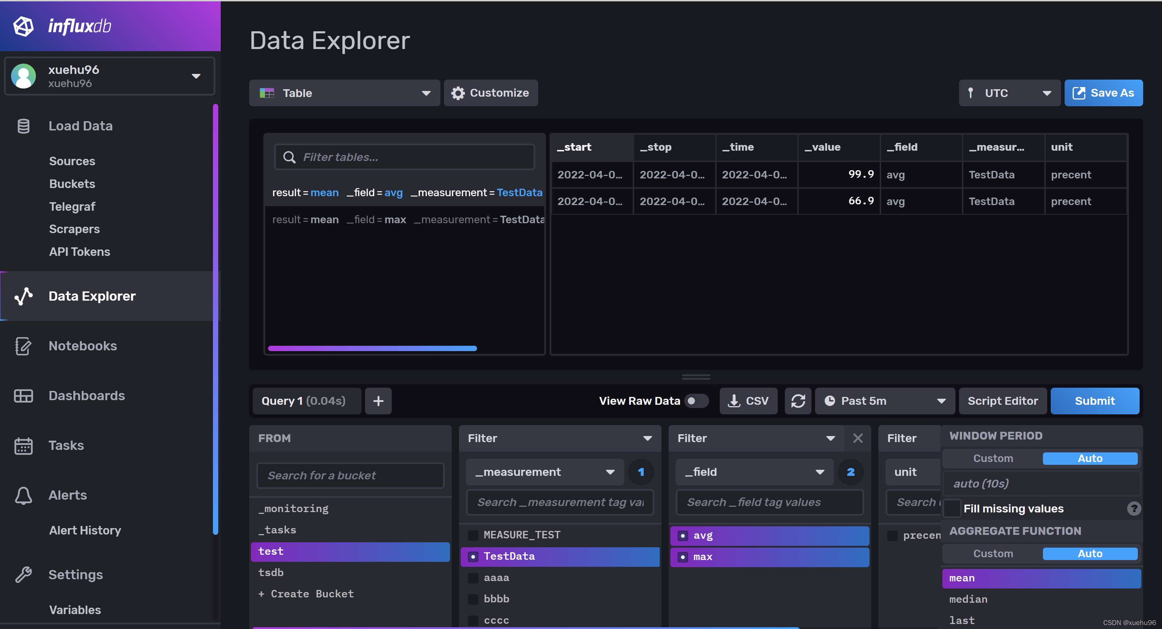Click the Data Explorer sidebar icon

click(x=22, y=295)
